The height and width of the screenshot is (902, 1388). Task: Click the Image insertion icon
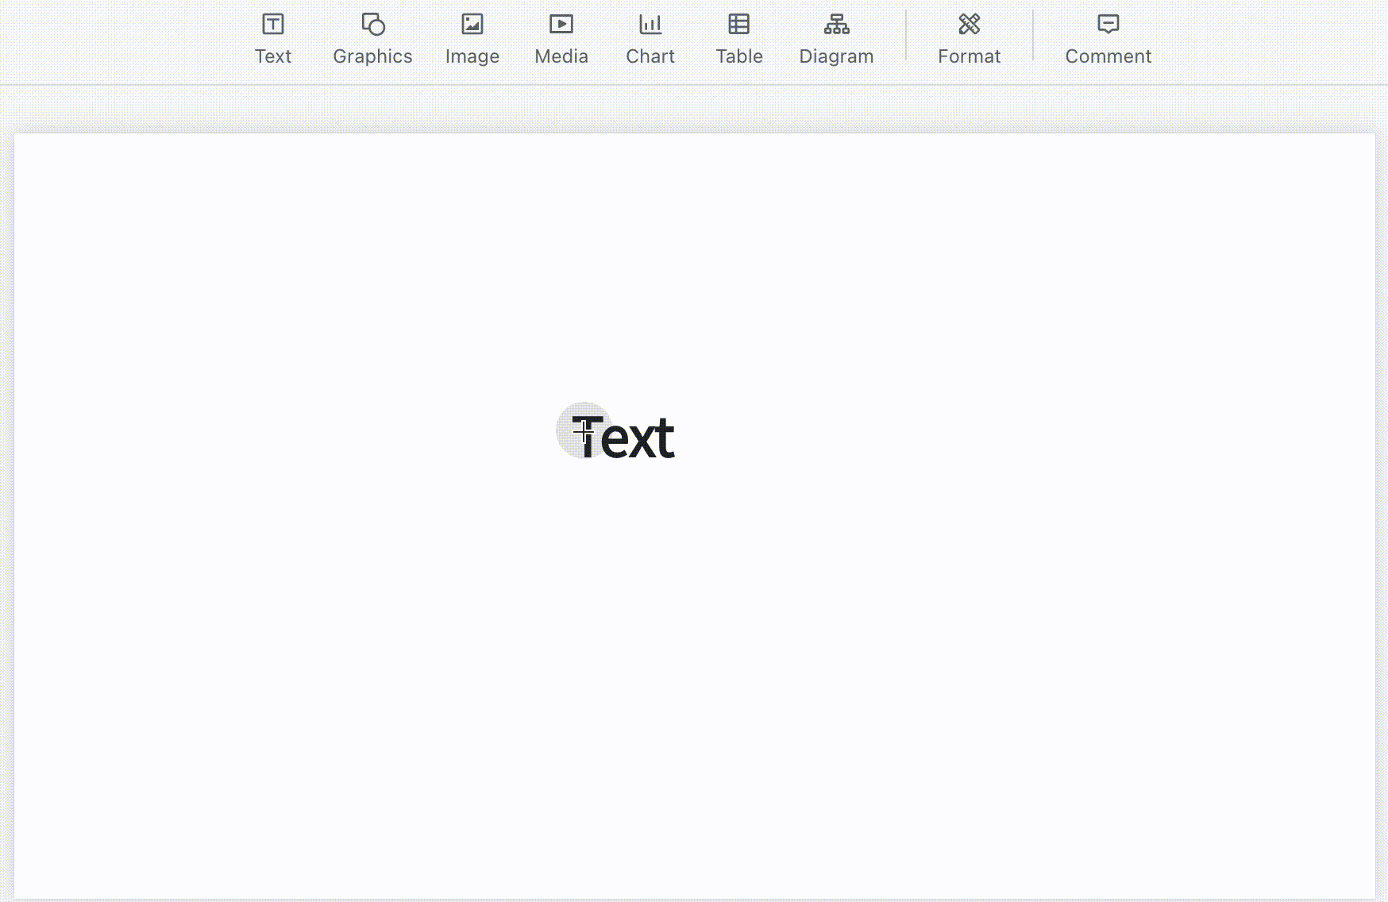point(472,25)
